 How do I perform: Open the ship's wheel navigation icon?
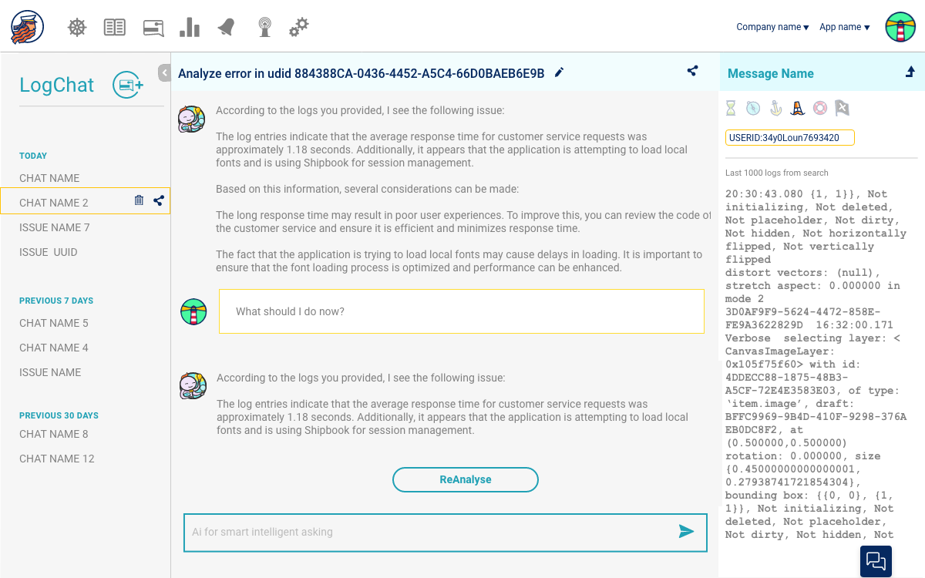tap(77, 28)
